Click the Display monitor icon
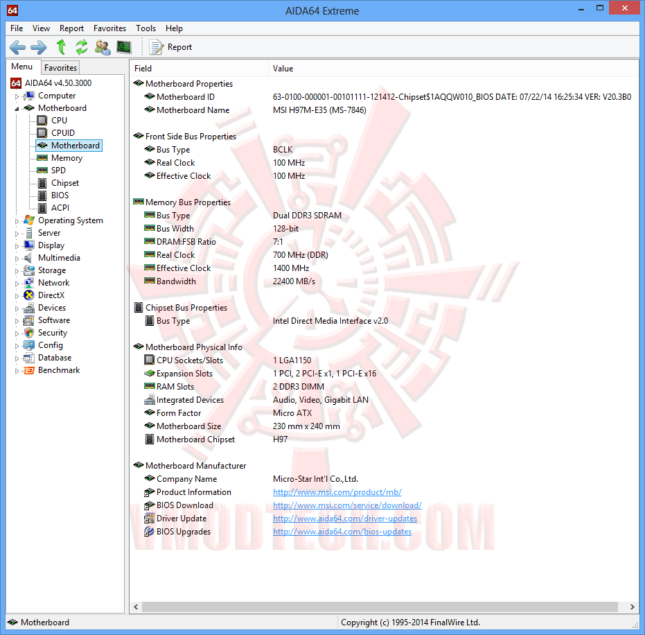Screen dimensions: 645x635 pos(29,245)
